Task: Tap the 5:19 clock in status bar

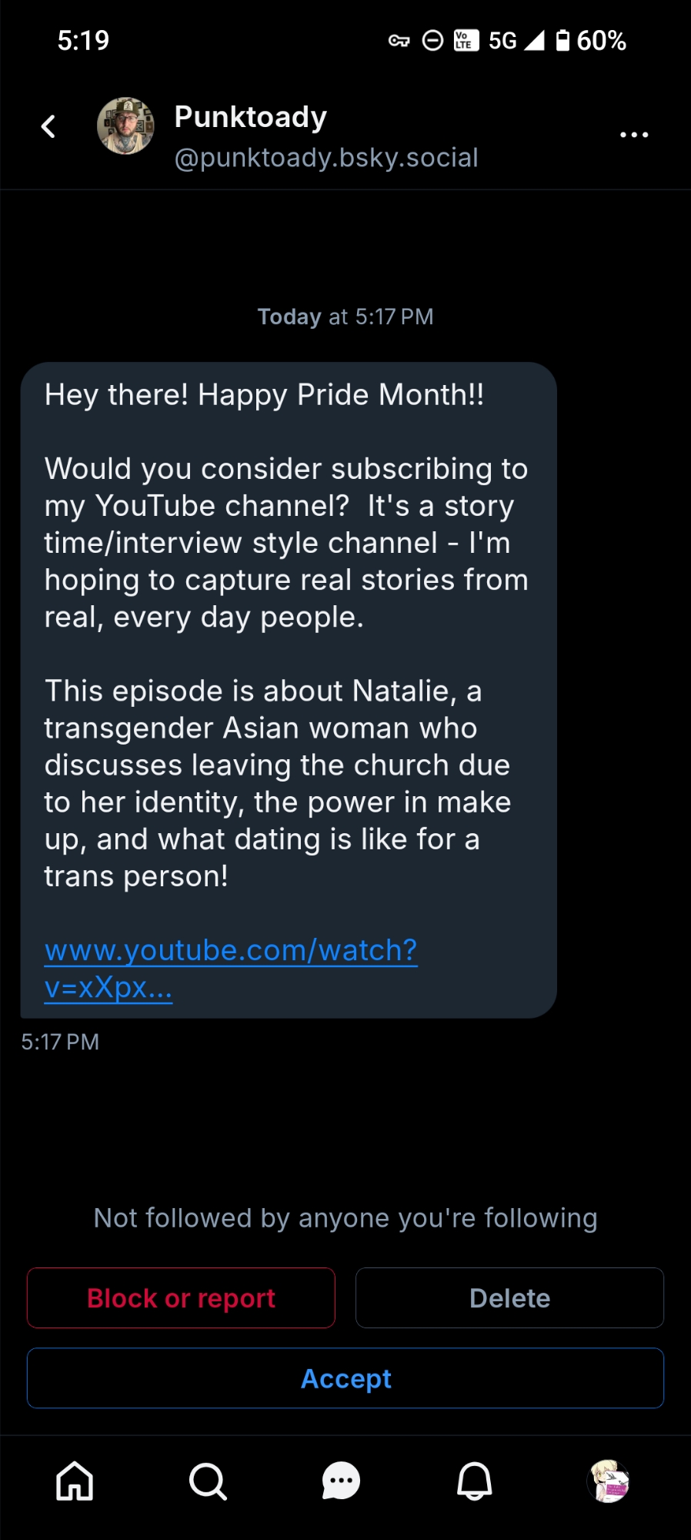Action: pos(83,41)
